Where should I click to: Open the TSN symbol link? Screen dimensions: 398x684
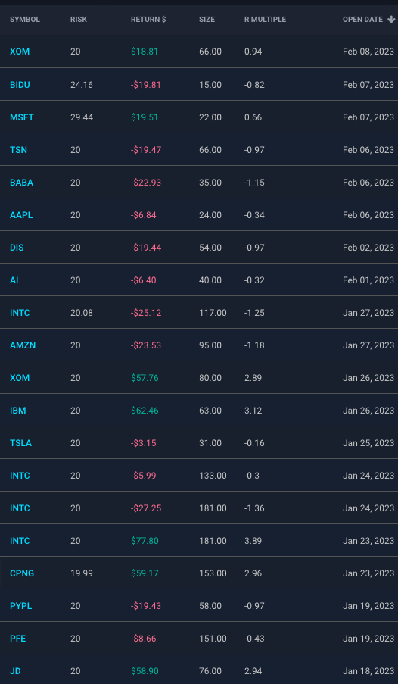(x=18, y=150)
